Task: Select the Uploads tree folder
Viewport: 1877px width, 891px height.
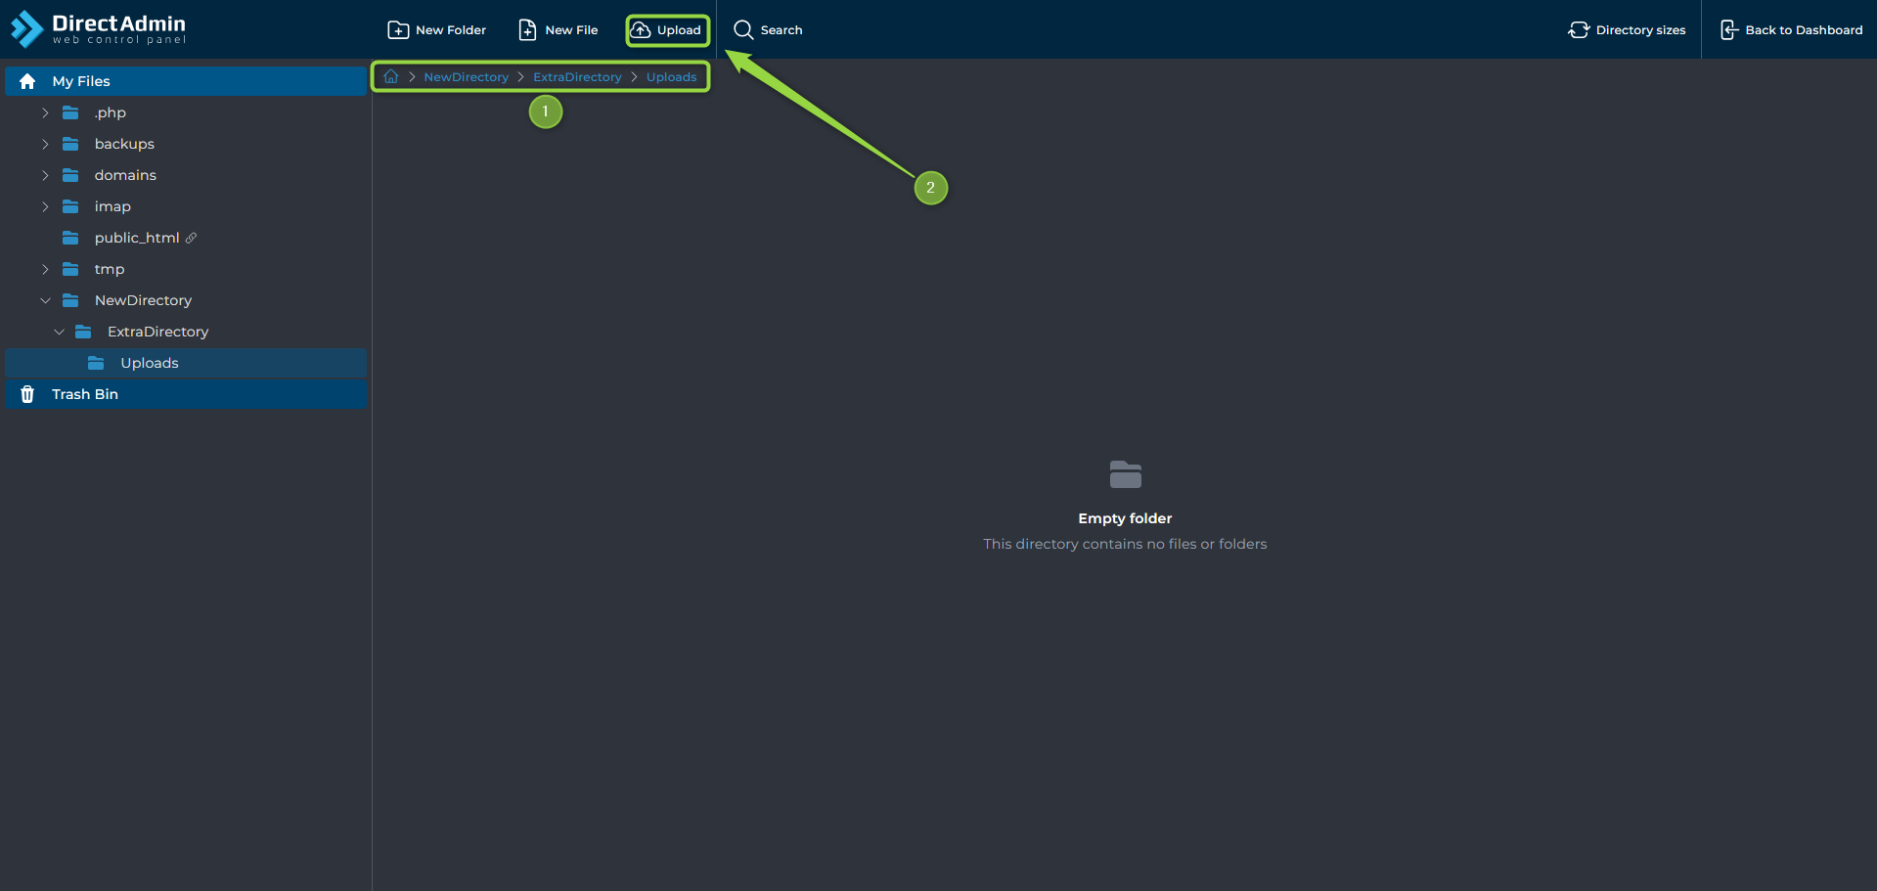Action: click(x=186, y=363)
